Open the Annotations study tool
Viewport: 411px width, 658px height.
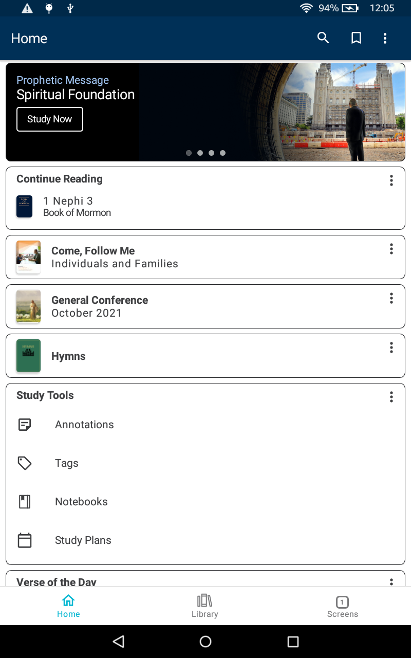84,425
